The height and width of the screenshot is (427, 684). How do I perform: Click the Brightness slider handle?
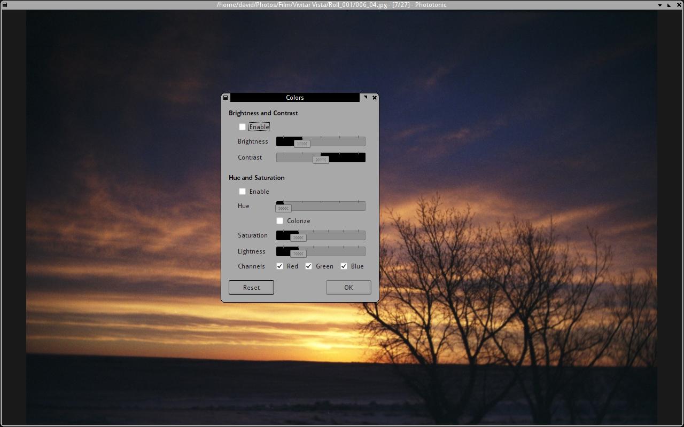click(x=302, y=144)
